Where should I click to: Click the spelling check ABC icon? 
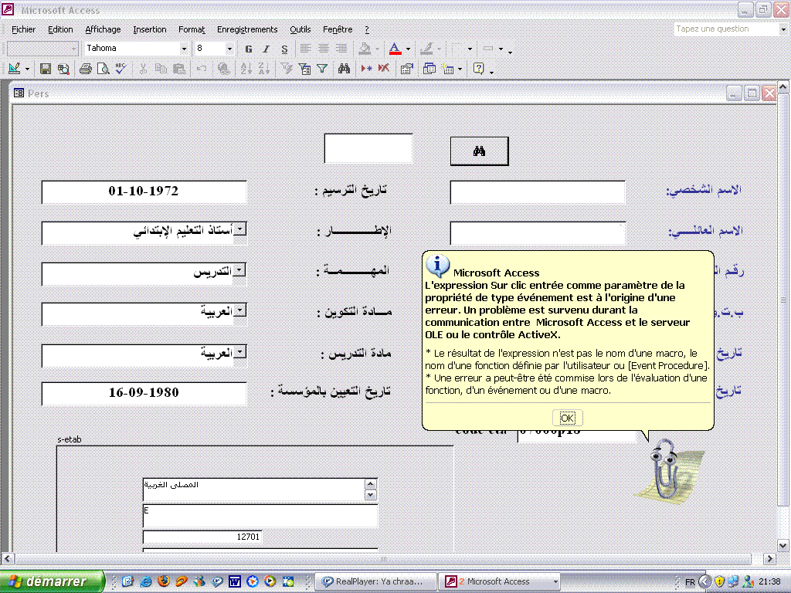click(121, 69)
